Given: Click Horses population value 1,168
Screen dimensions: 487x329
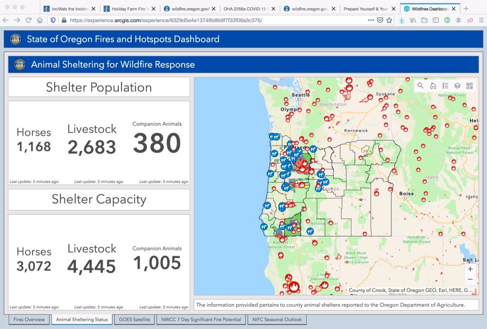Looking at the screenshot, I should tap(34, 146).
